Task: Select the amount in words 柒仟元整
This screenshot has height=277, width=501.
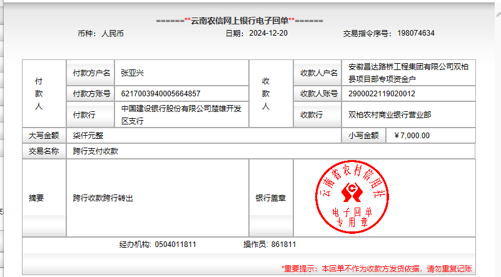Action: 88,135
